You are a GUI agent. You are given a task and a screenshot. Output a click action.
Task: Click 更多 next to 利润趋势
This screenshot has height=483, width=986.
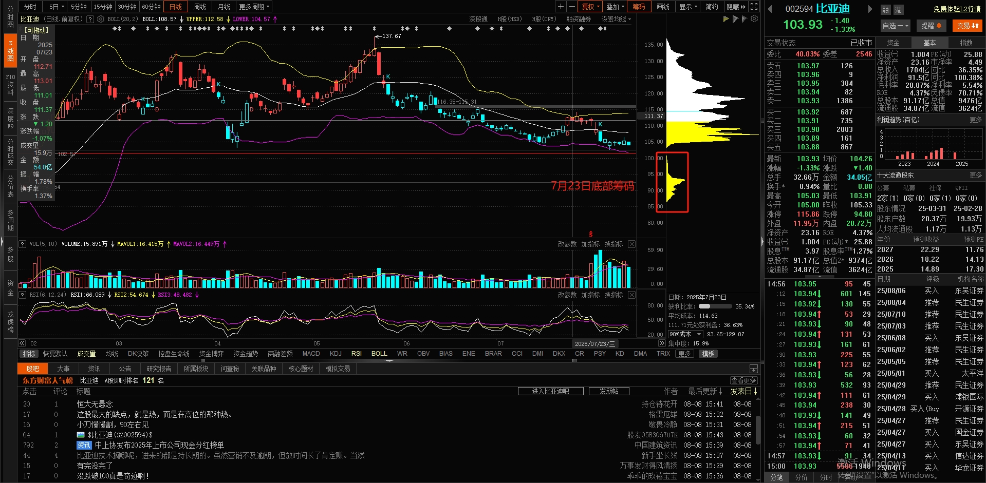(x=975, y=120)
